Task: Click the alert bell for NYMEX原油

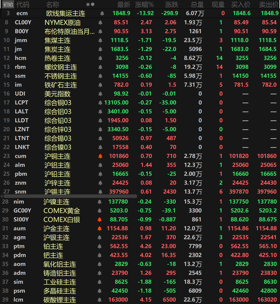Action: tap(100, 22)
